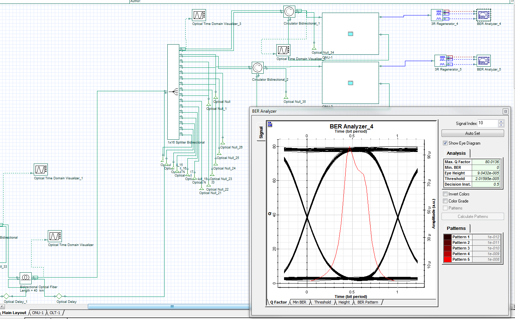The width and height of the screenshot is (515, 319).
Task: Open BER Analyzer_4 component icon
Action: [483, 15]
